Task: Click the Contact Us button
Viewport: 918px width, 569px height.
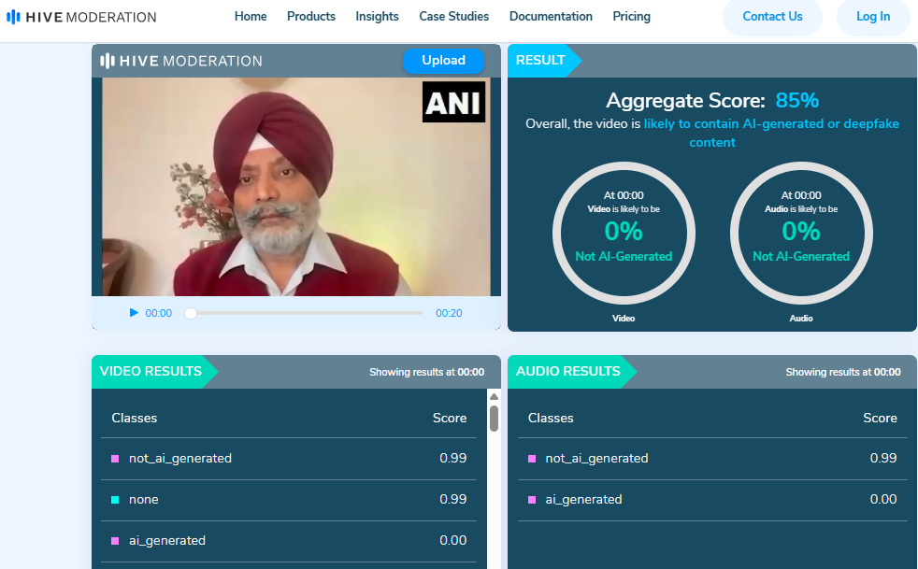Action: tap(772, 17)
